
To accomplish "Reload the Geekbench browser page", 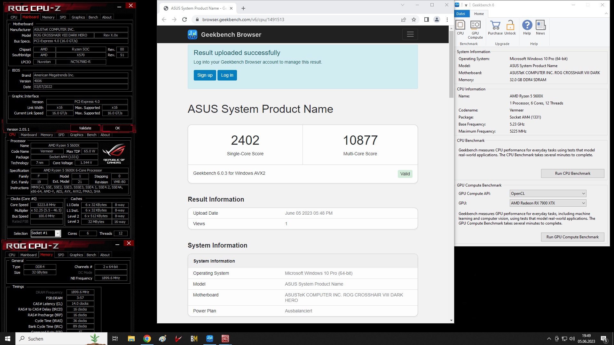I will pos(185,19).
